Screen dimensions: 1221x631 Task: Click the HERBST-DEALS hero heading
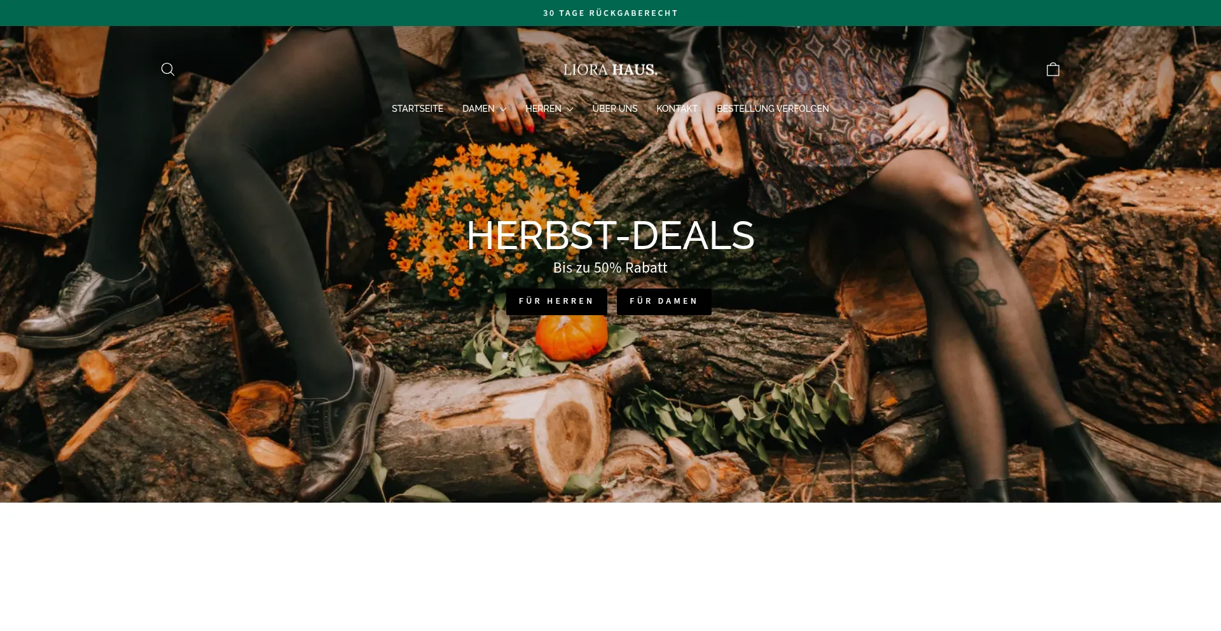610,235
